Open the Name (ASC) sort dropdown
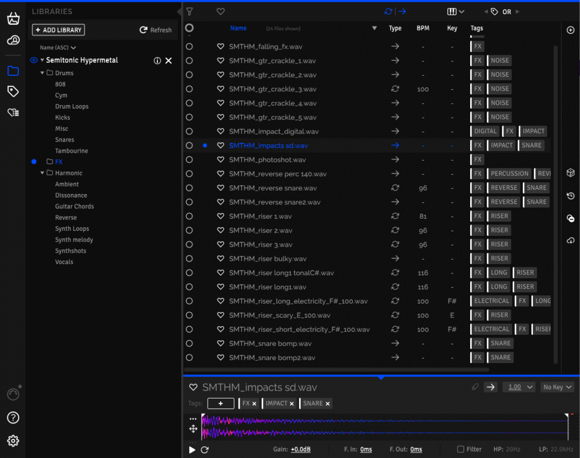580x458 pixels. [58, 48]
